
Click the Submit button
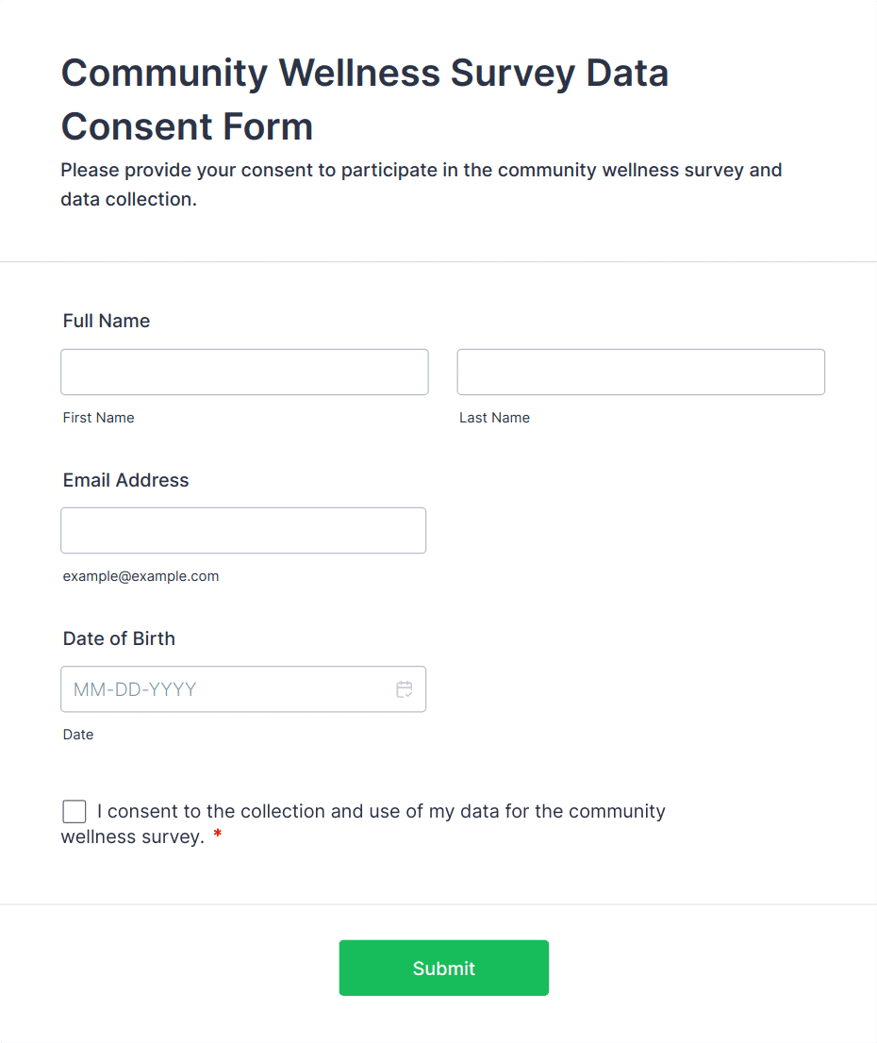(443, 968)
